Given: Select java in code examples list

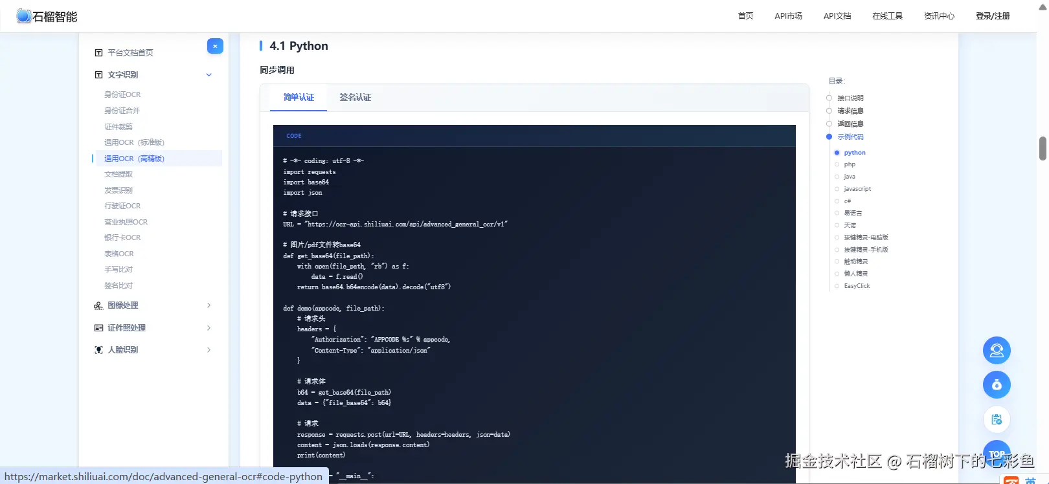Looking at the screenshot, I should tap(850, 177).
